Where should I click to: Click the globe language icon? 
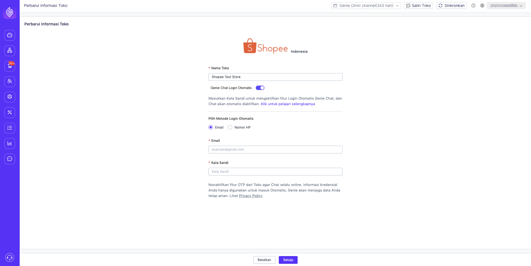click(x=482, y=6)
